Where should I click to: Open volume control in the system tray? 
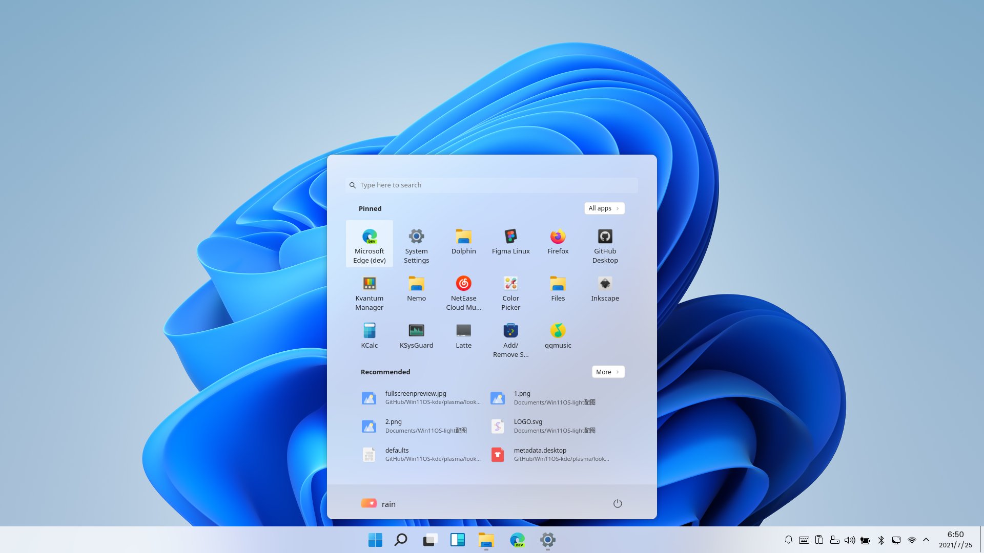click(850, 540)
